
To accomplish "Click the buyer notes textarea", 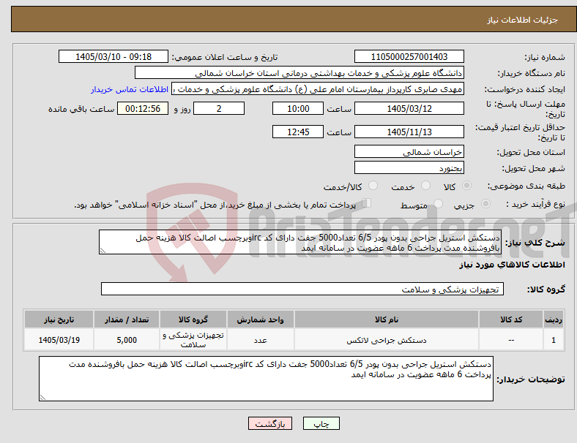I will pyautogui.click(x=266, y=379).
